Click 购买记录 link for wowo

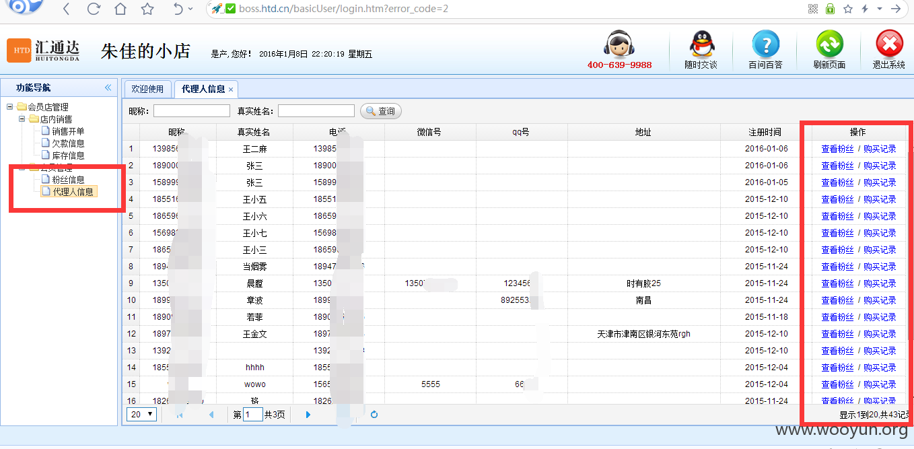(880, 384)
